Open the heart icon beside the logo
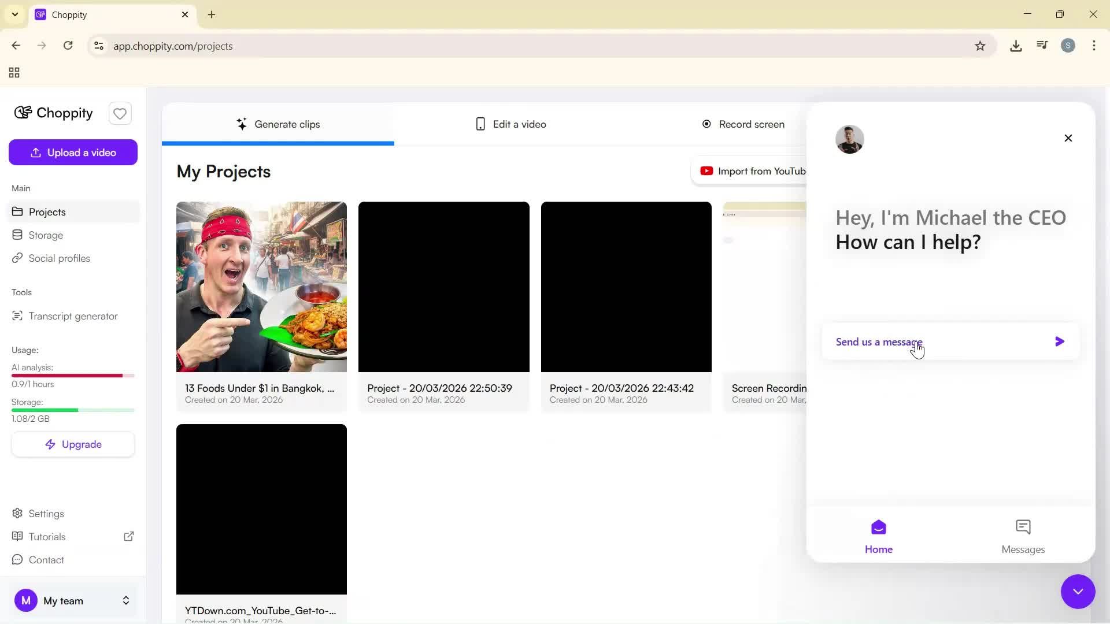This screenshot has height=624, width=1110. click(x=120, y=113)
